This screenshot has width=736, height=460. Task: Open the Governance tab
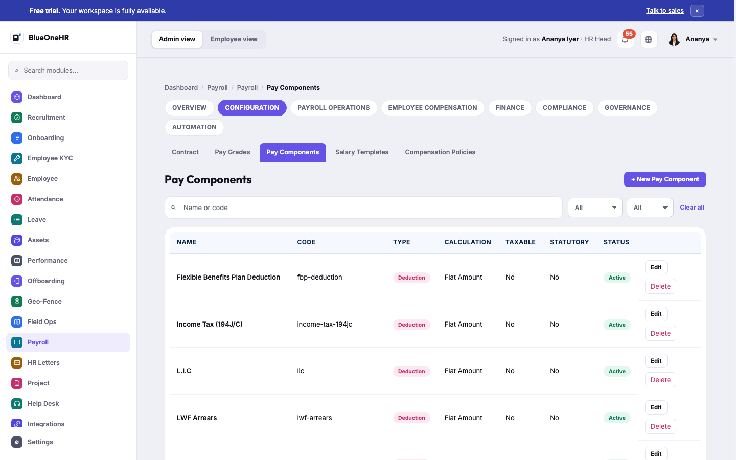(x=627, y=108)
